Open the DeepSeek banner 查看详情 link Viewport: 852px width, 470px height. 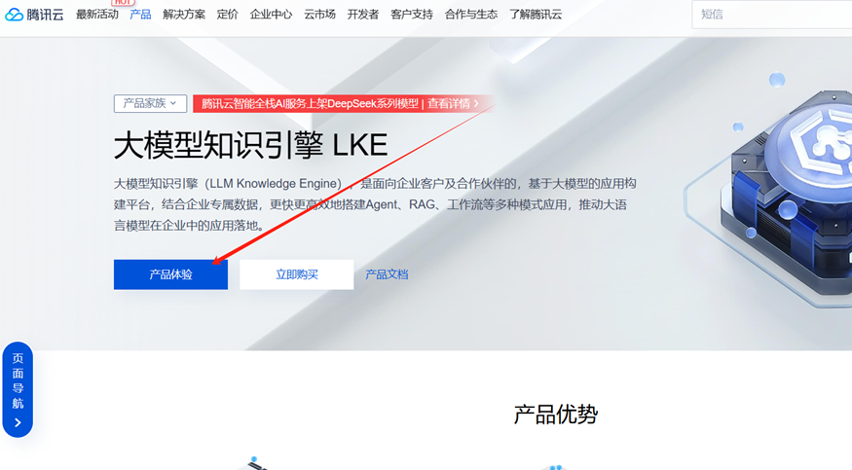point(453,103)
